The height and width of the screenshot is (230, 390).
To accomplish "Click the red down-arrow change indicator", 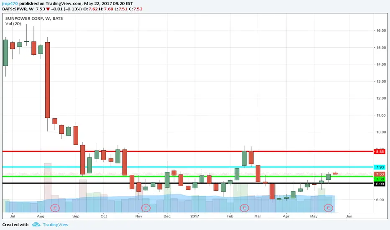I will click(48, 9).
